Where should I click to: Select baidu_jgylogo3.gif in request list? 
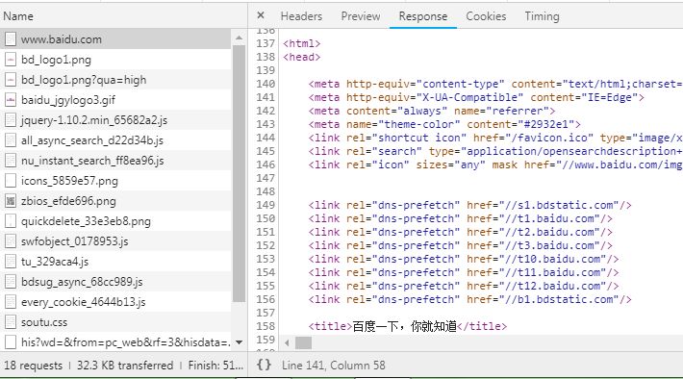[115, 100]
